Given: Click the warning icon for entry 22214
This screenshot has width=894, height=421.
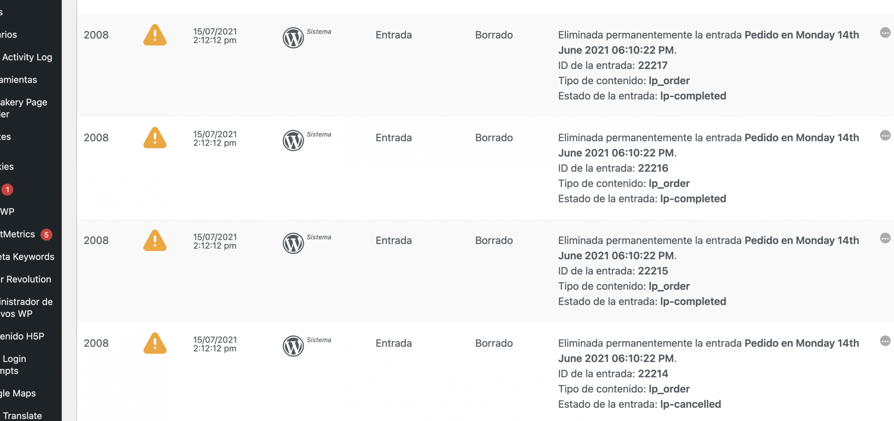Looking at the screenshot, I should [x=155, y=343].
